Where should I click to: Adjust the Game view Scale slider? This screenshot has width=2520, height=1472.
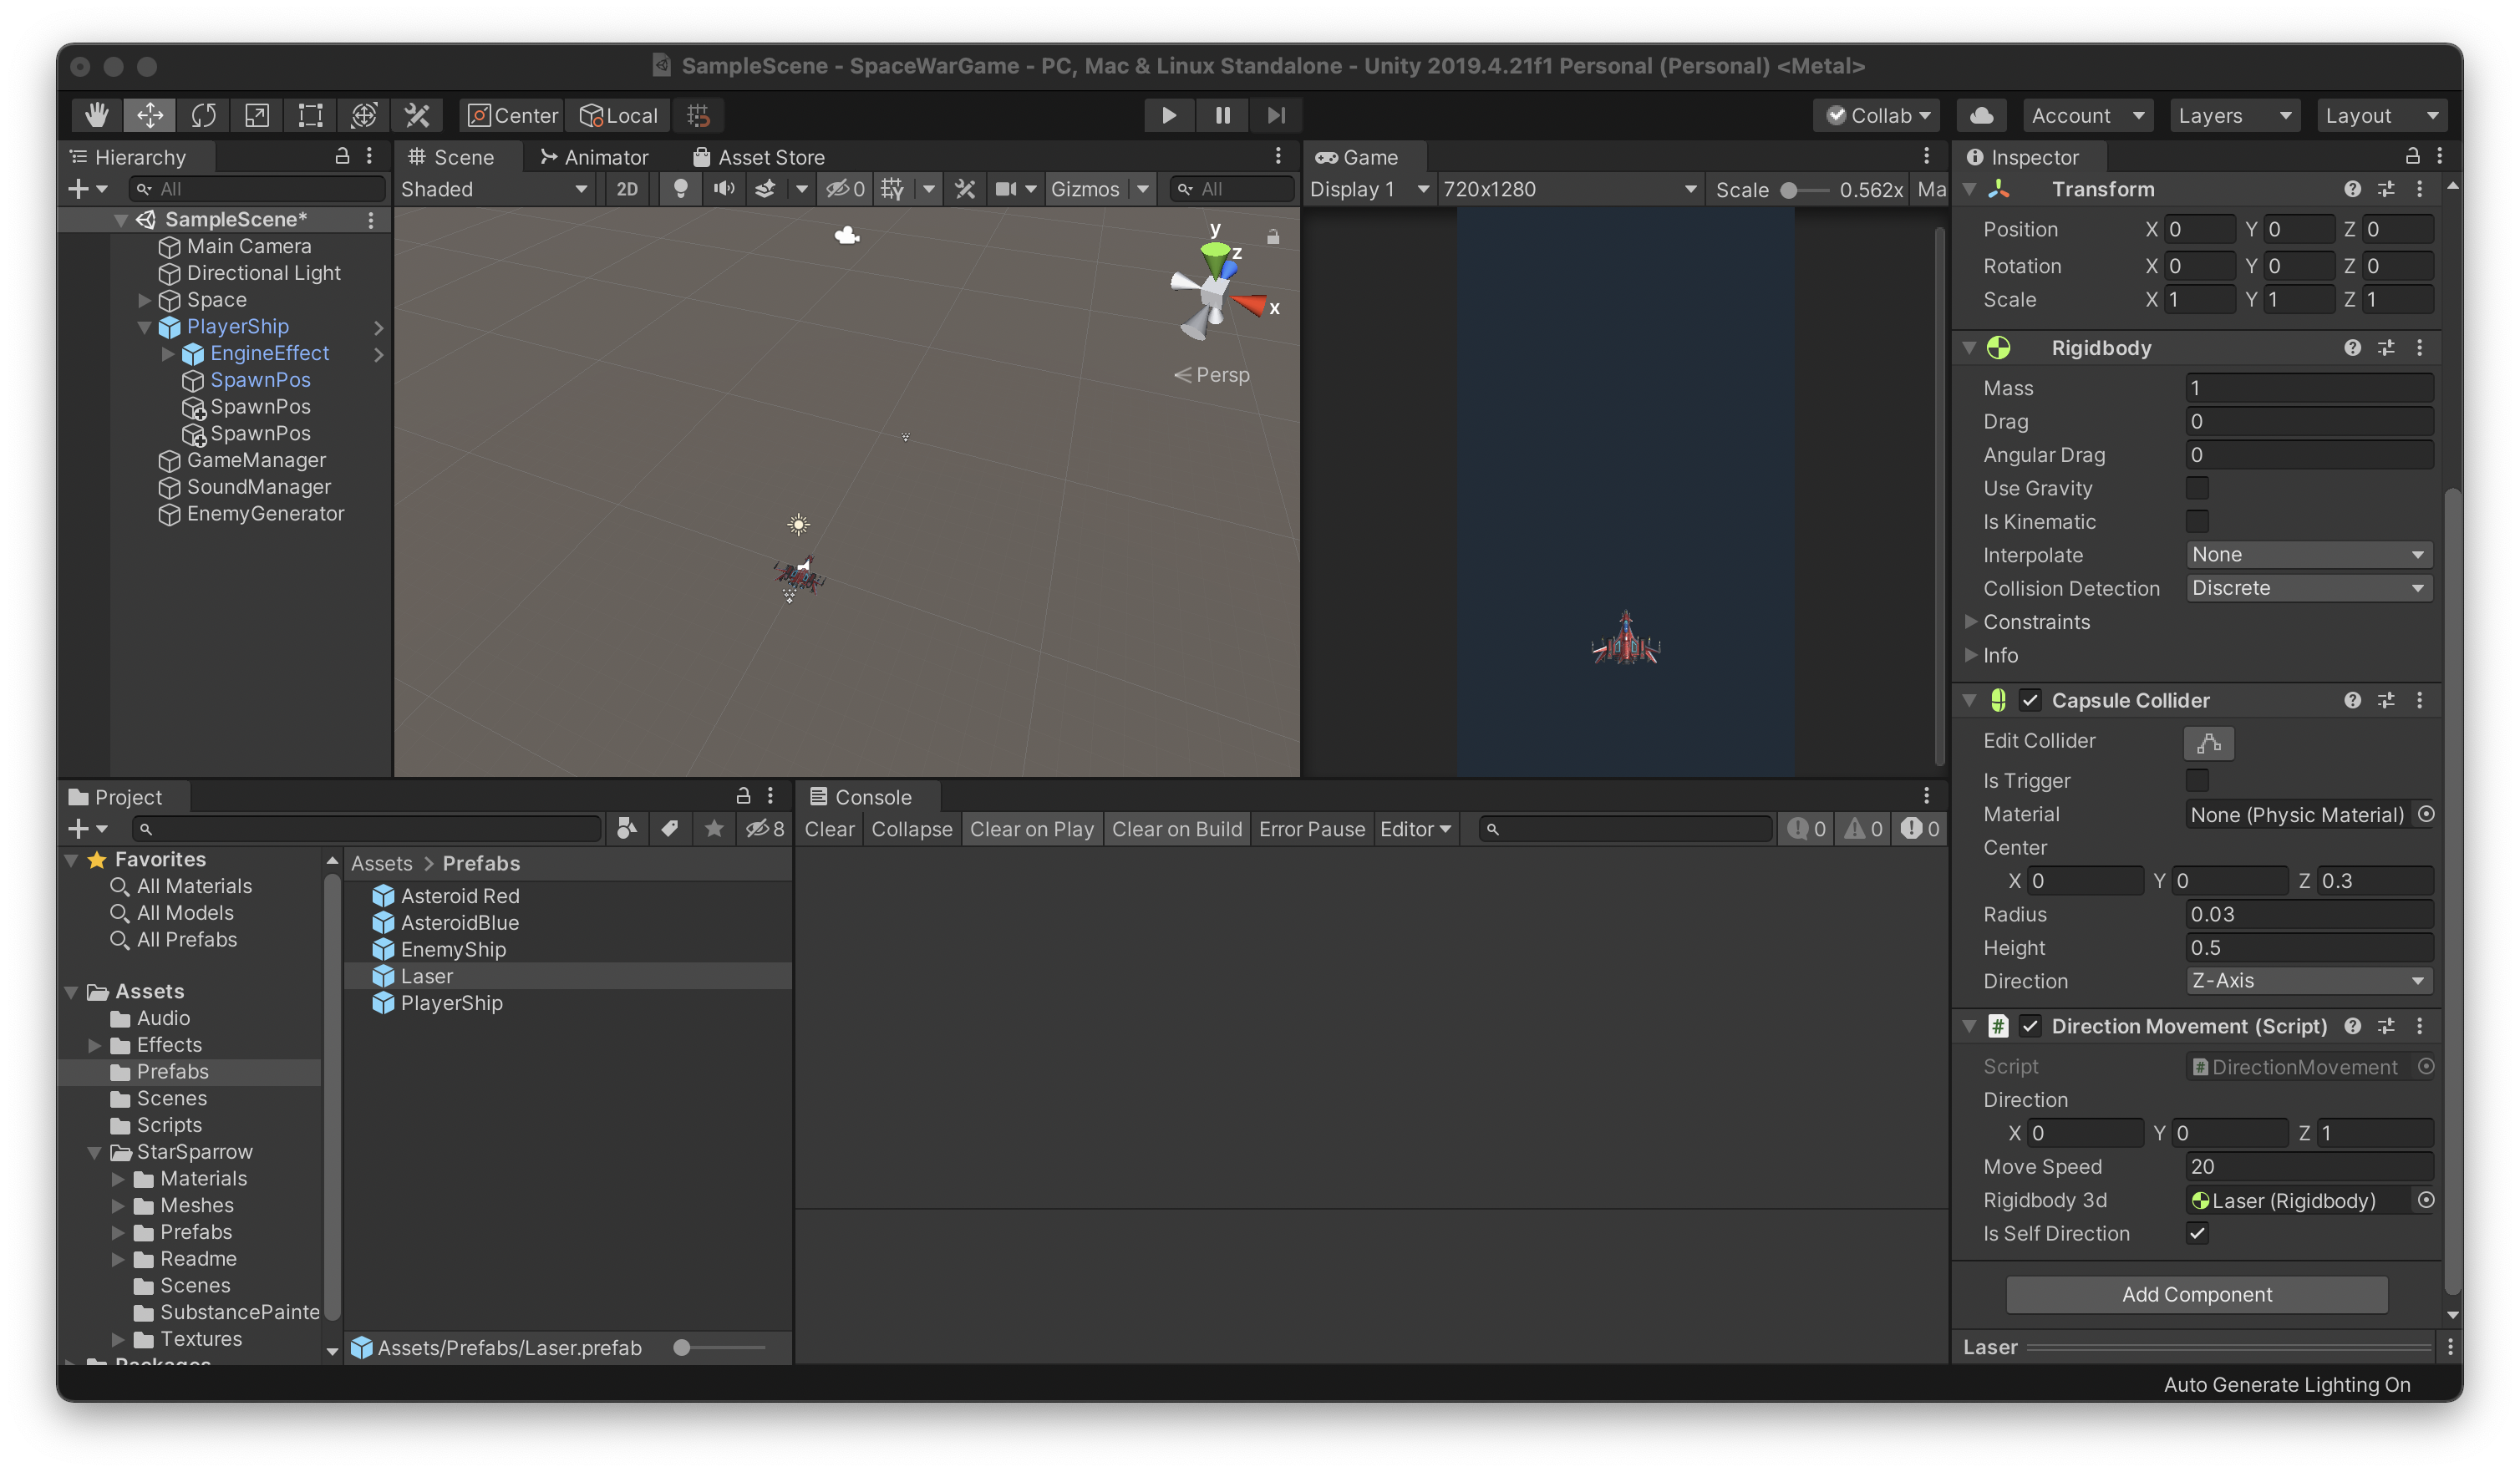point(1789,190)
